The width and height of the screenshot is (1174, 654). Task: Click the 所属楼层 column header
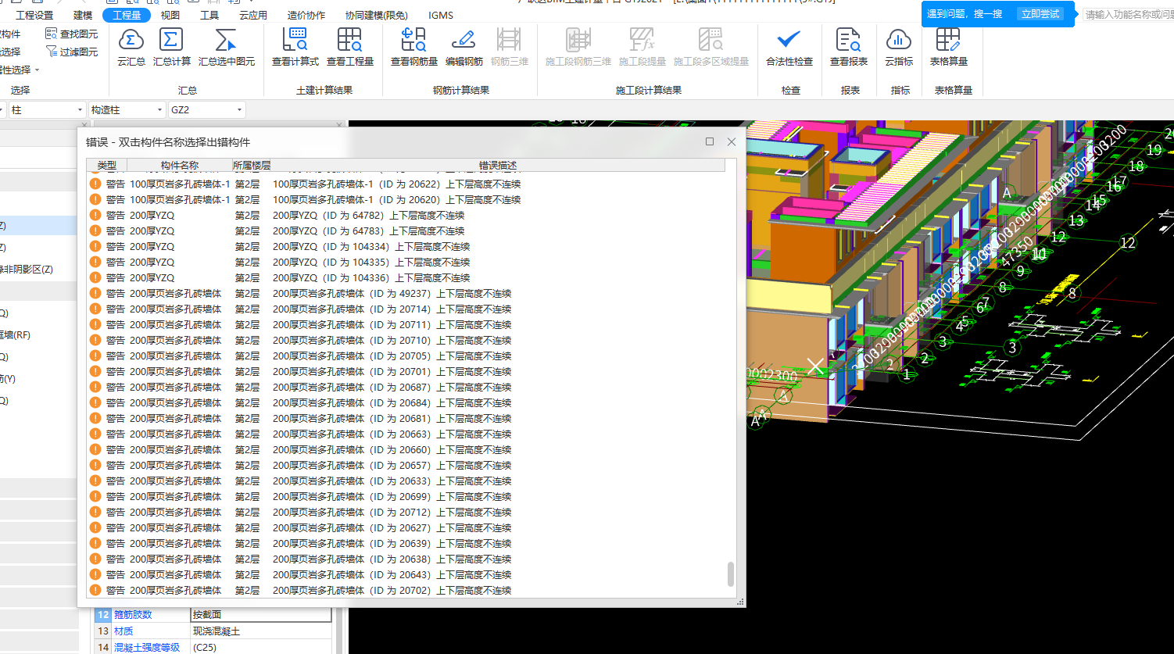pos(252,166)
